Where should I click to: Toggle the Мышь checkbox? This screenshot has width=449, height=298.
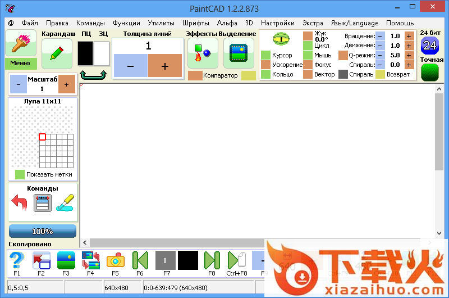308,55
